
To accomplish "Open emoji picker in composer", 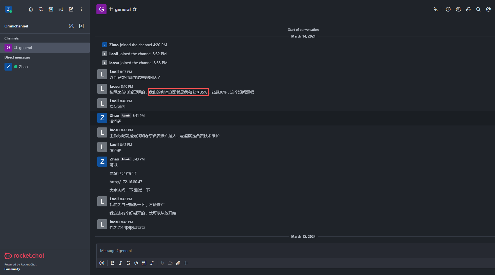I will pyautogui.click(x=102, y=263).
